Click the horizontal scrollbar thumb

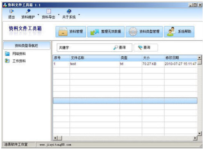coord(59,138)
